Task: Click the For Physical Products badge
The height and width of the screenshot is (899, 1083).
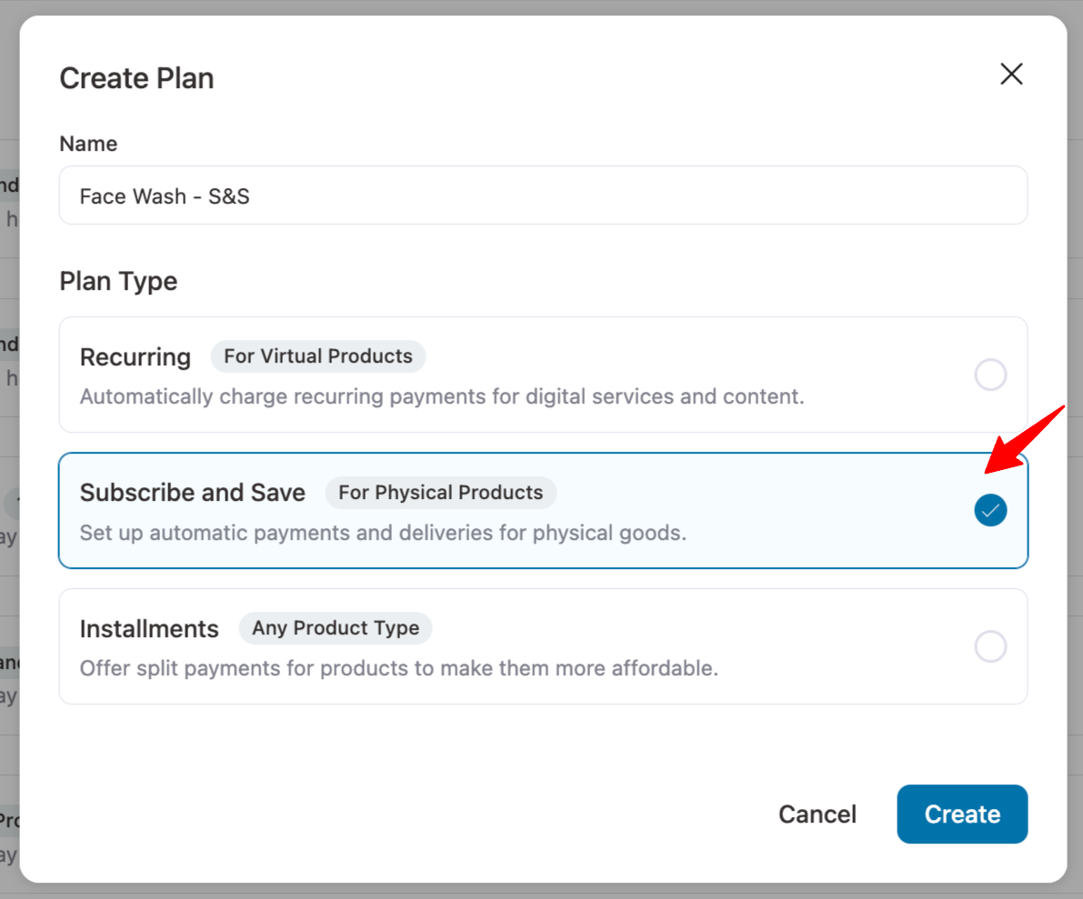Action: pos(440,493)
